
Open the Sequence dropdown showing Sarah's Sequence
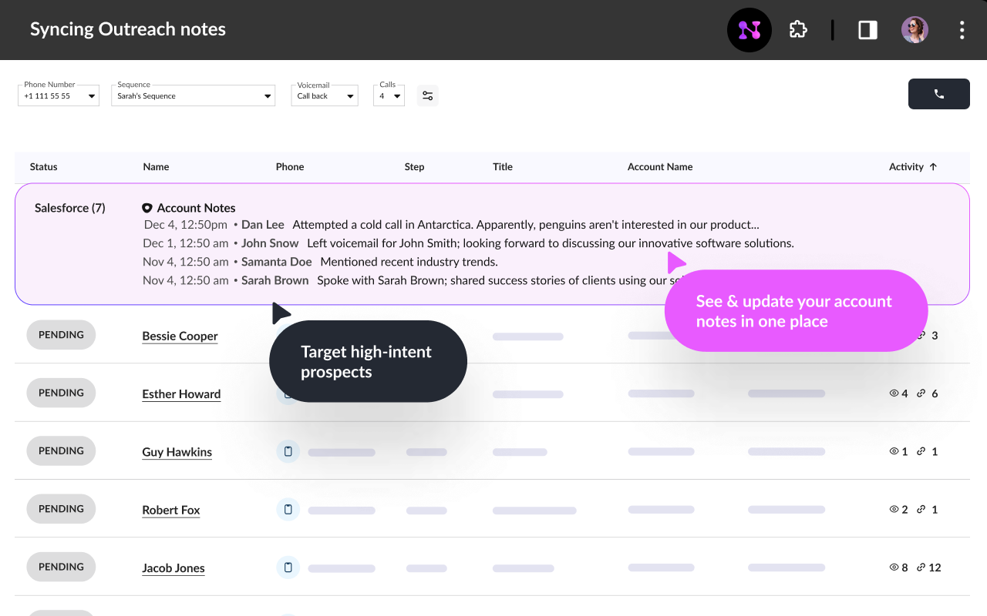(x=193, y=95)
